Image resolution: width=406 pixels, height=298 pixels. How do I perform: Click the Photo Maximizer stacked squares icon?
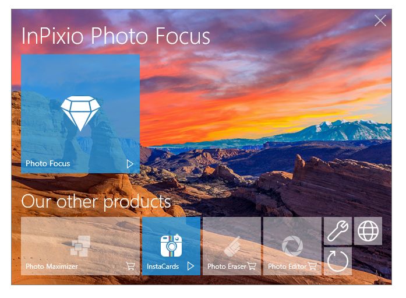[80, 246]
